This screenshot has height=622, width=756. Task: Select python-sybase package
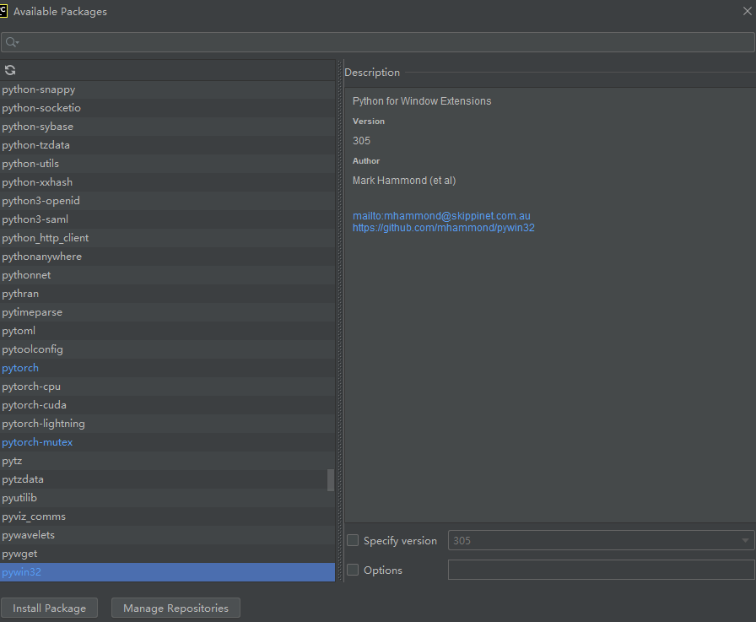(x=167, y=127)
